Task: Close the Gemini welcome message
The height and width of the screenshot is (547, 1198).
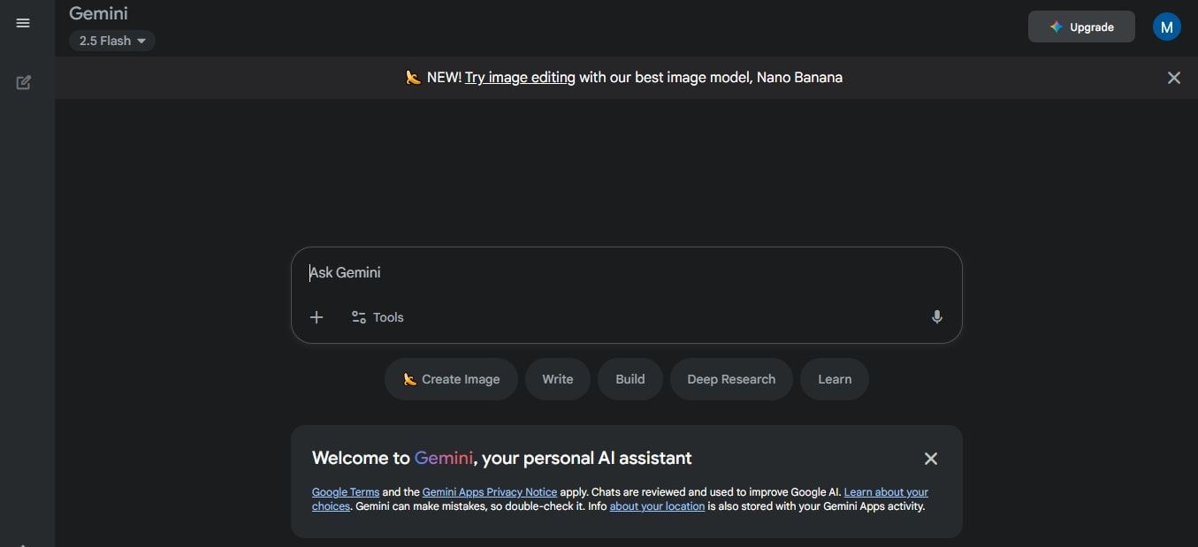Action: pos(931,459)
